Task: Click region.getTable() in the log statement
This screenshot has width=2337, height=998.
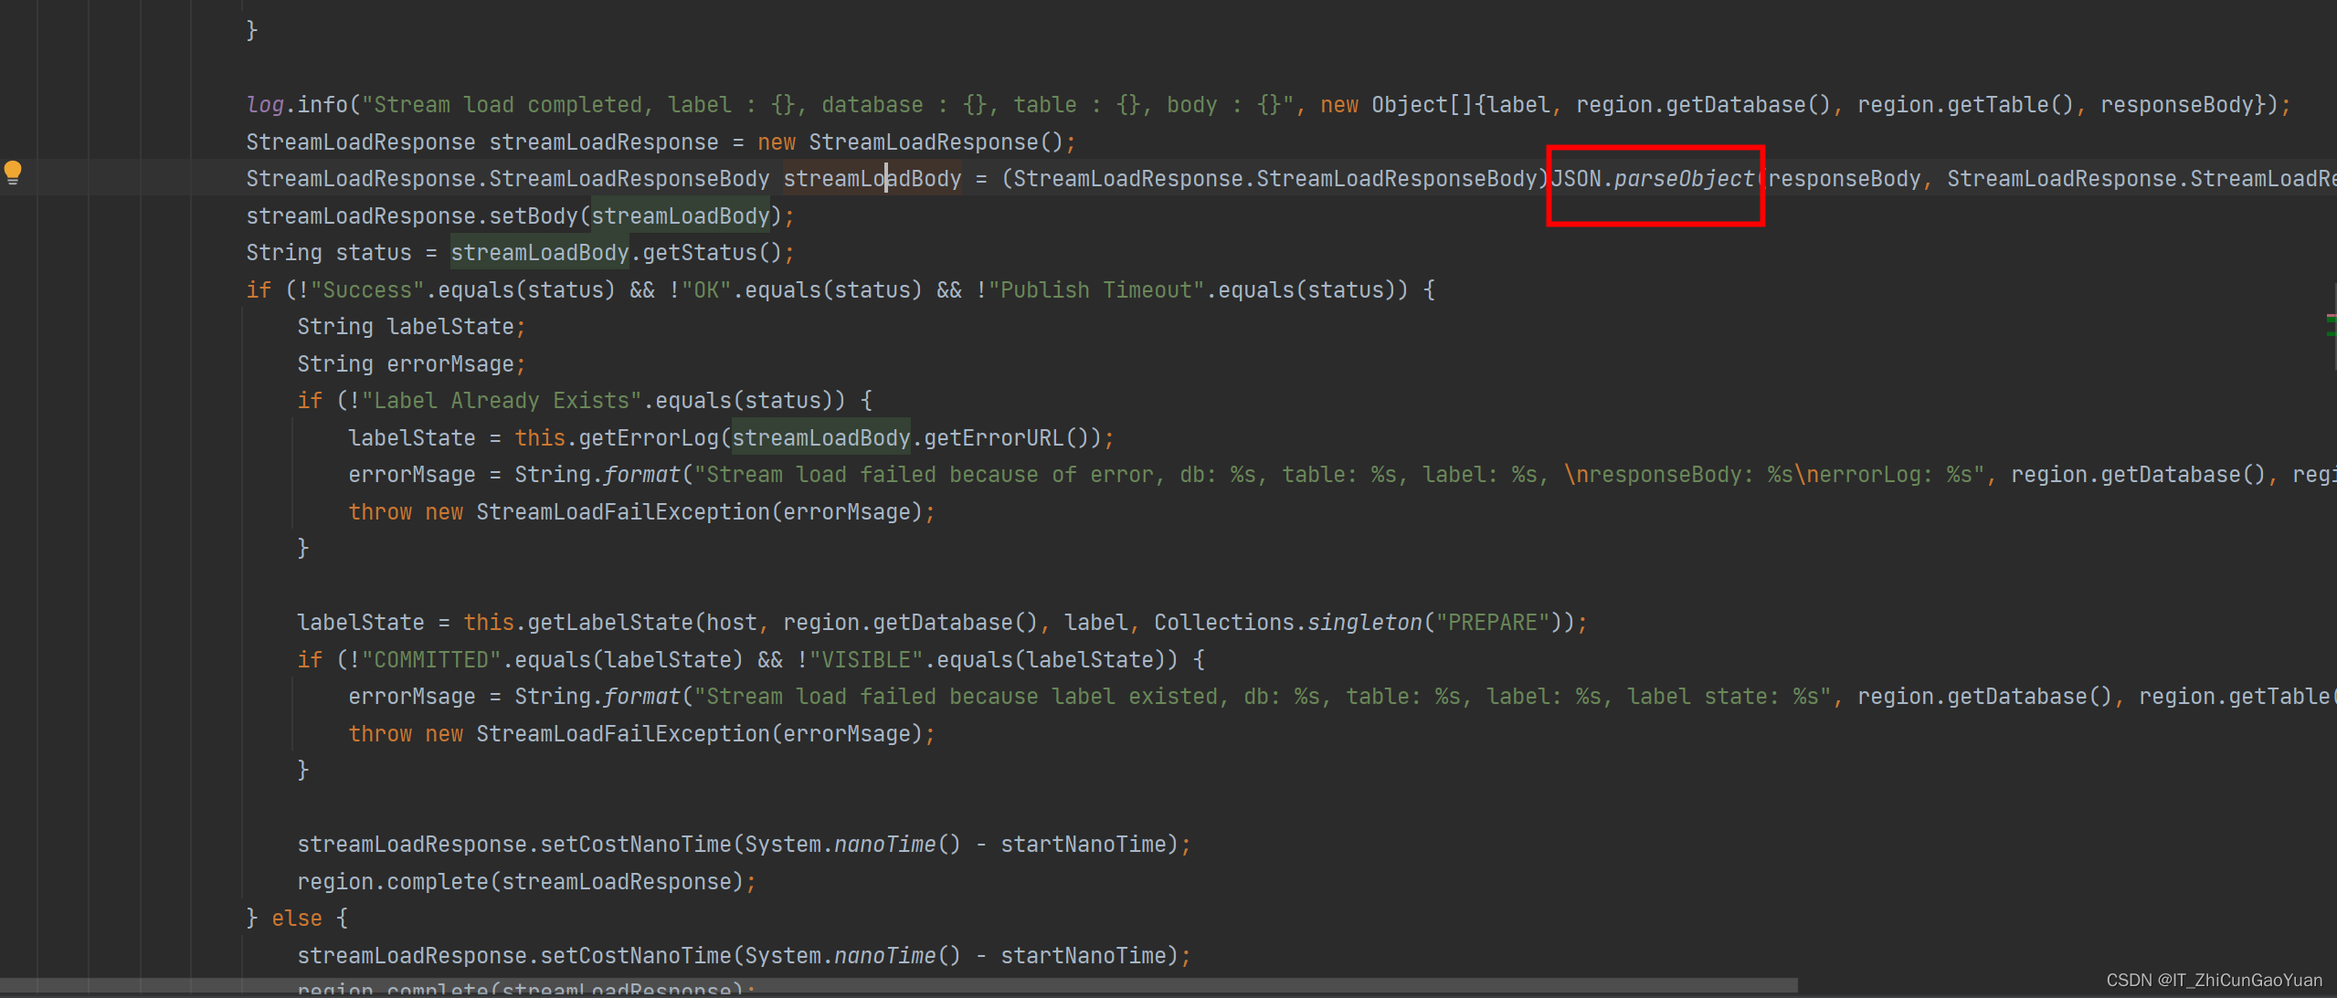Action: (x=1965, y=105)
